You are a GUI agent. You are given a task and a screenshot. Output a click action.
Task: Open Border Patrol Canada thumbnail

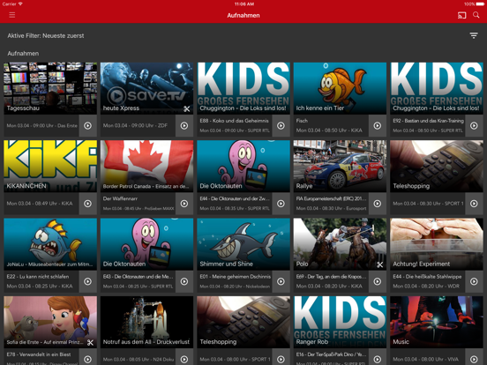147,166
